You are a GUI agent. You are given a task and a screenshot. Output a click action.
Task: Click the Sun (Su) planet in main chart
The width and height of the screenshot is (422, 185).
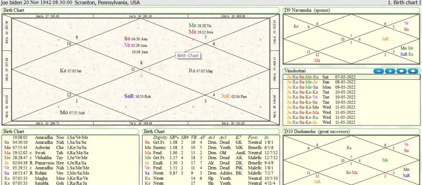click(127, 39)
